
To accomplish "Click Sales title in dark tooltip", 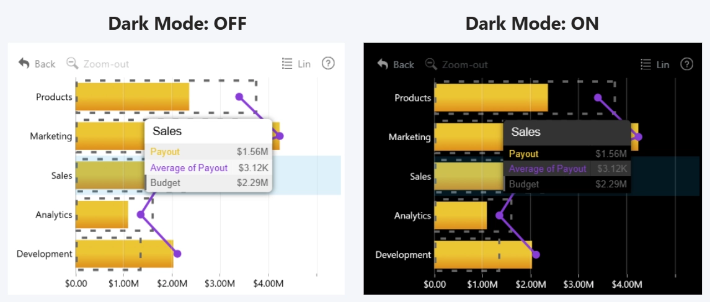I will (x=526, y=131).
